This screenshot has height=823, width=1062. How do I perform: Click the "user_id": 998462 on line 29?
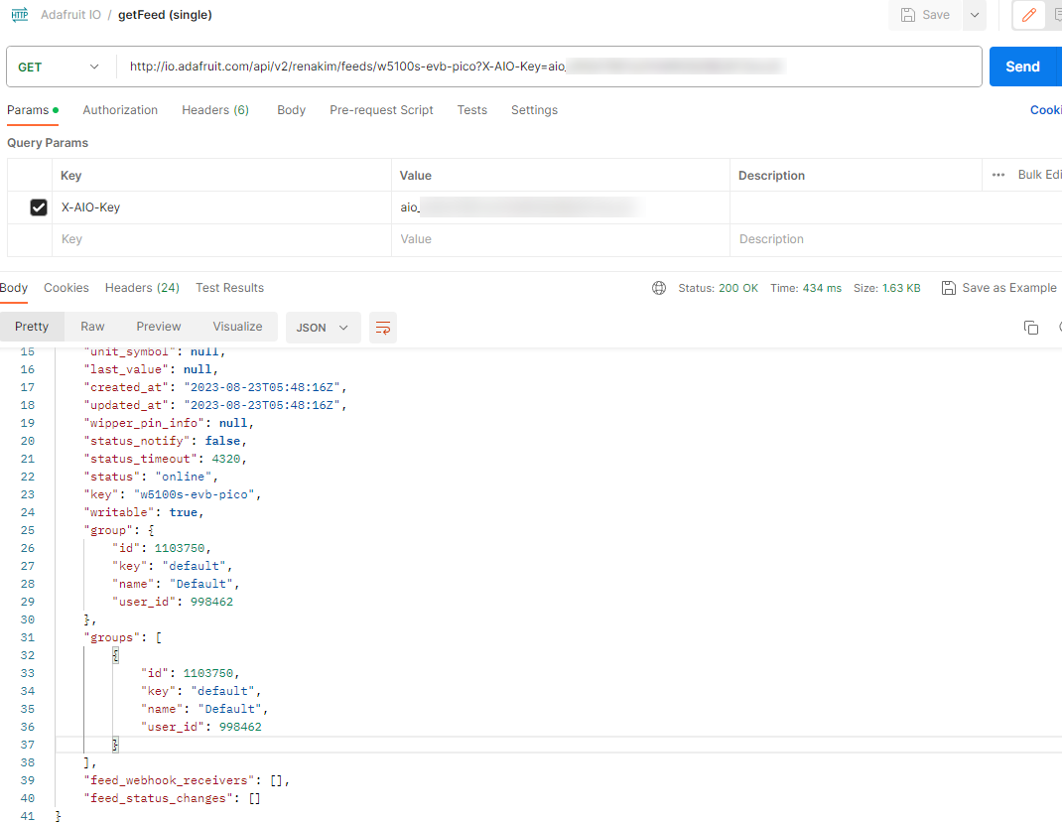pyautogui.click(x=173, y=602)
